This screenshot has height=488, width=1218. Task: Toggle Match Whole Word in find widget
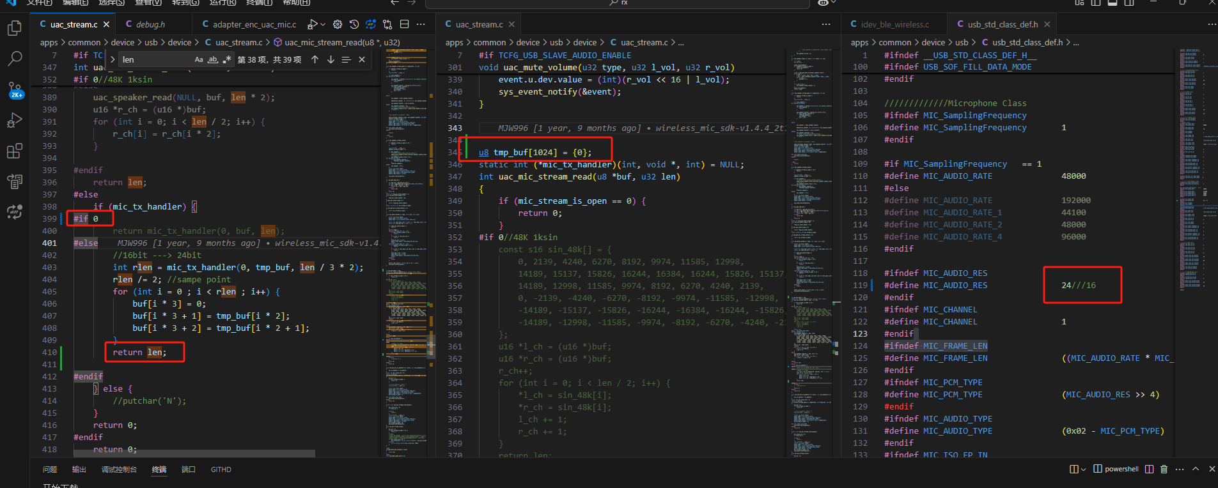213,59
